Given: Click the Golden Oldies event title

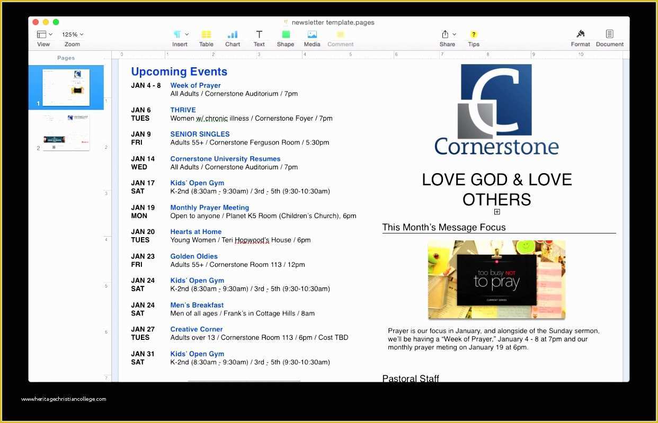Looking at the screenshot, I should tap(194, 256).
